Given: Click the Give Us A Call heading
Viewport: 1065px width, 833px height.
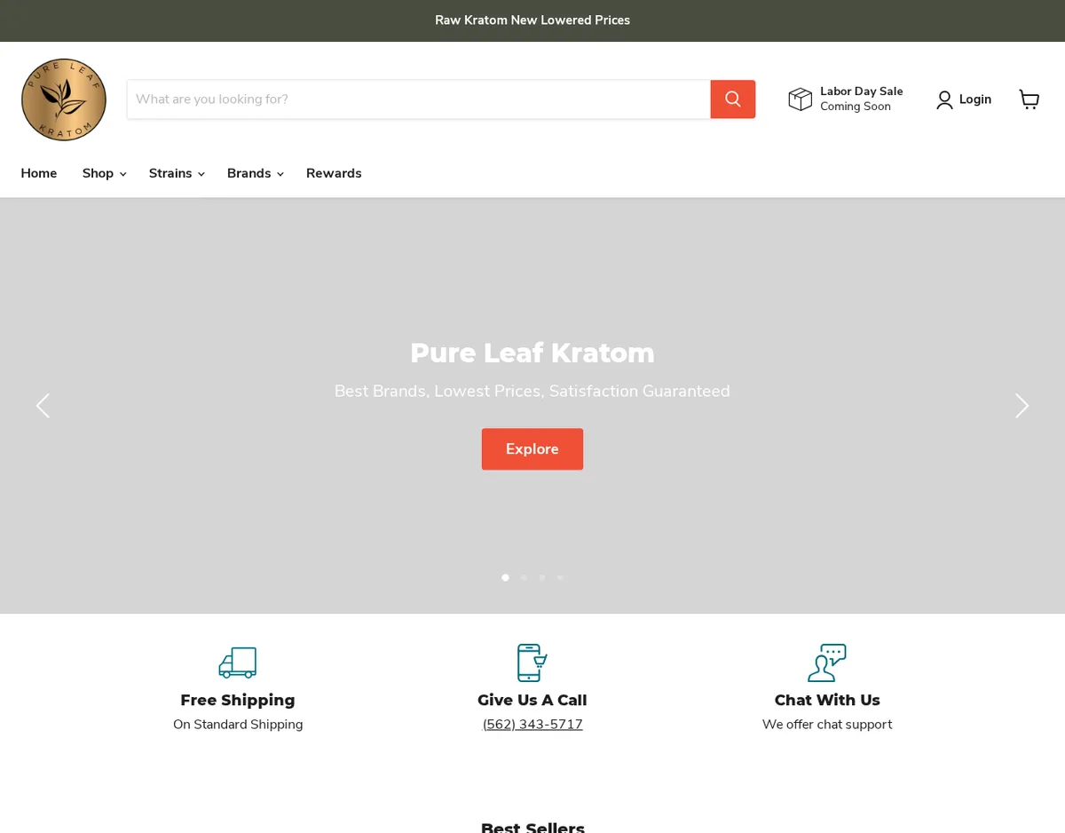Looking at the screenshot, I should click(532, 700).
